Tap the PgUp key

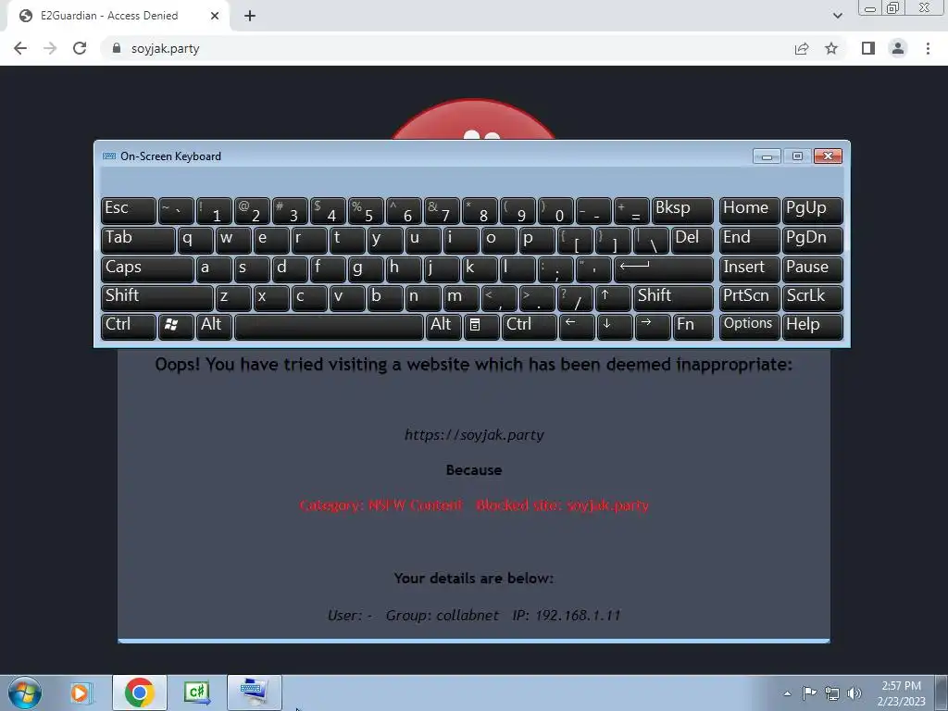coord(812,210)
